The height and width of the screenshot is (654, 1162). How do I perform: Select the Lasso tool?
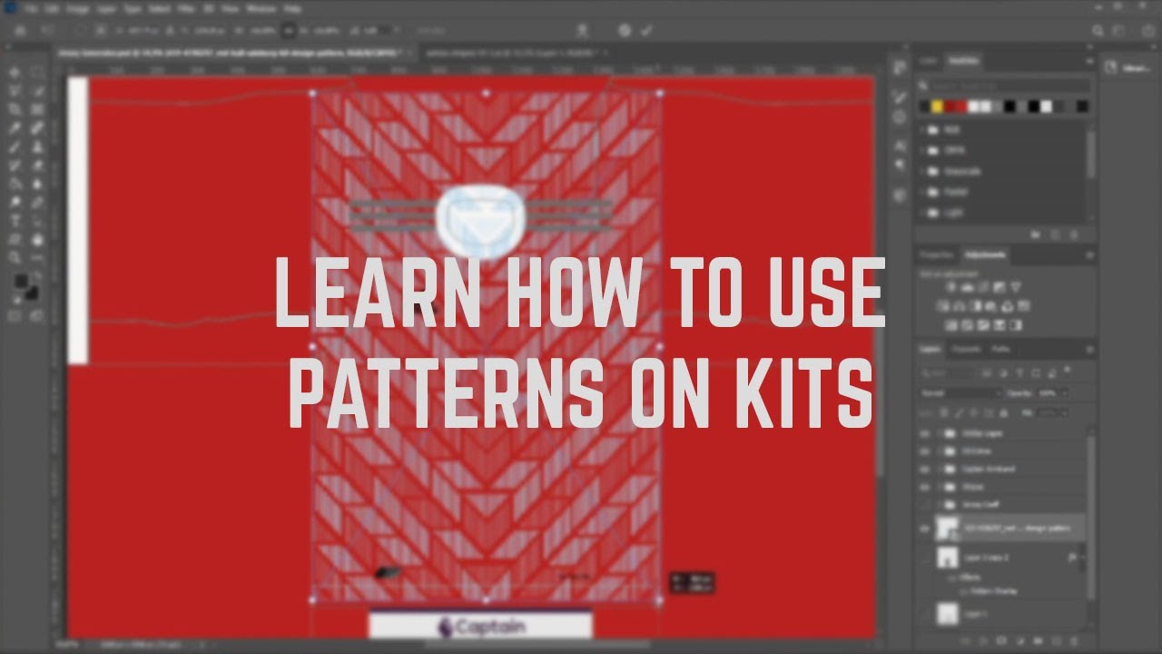[x=15, y=91]
